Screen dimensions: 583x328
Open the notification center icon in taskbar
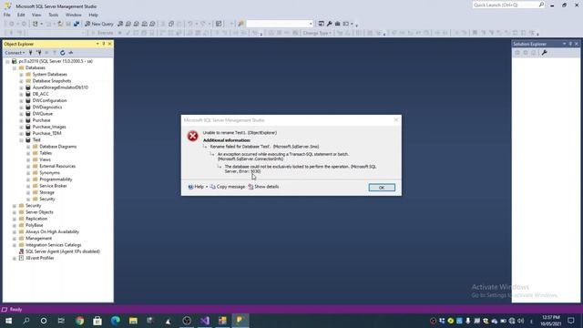pos(571,321)
